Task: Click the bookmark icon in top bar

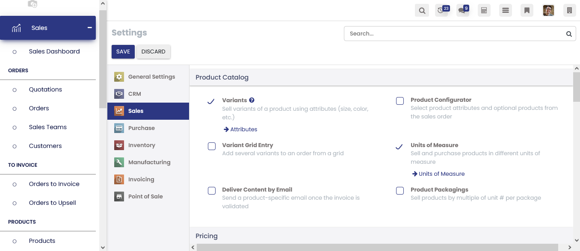Action: 527,11
